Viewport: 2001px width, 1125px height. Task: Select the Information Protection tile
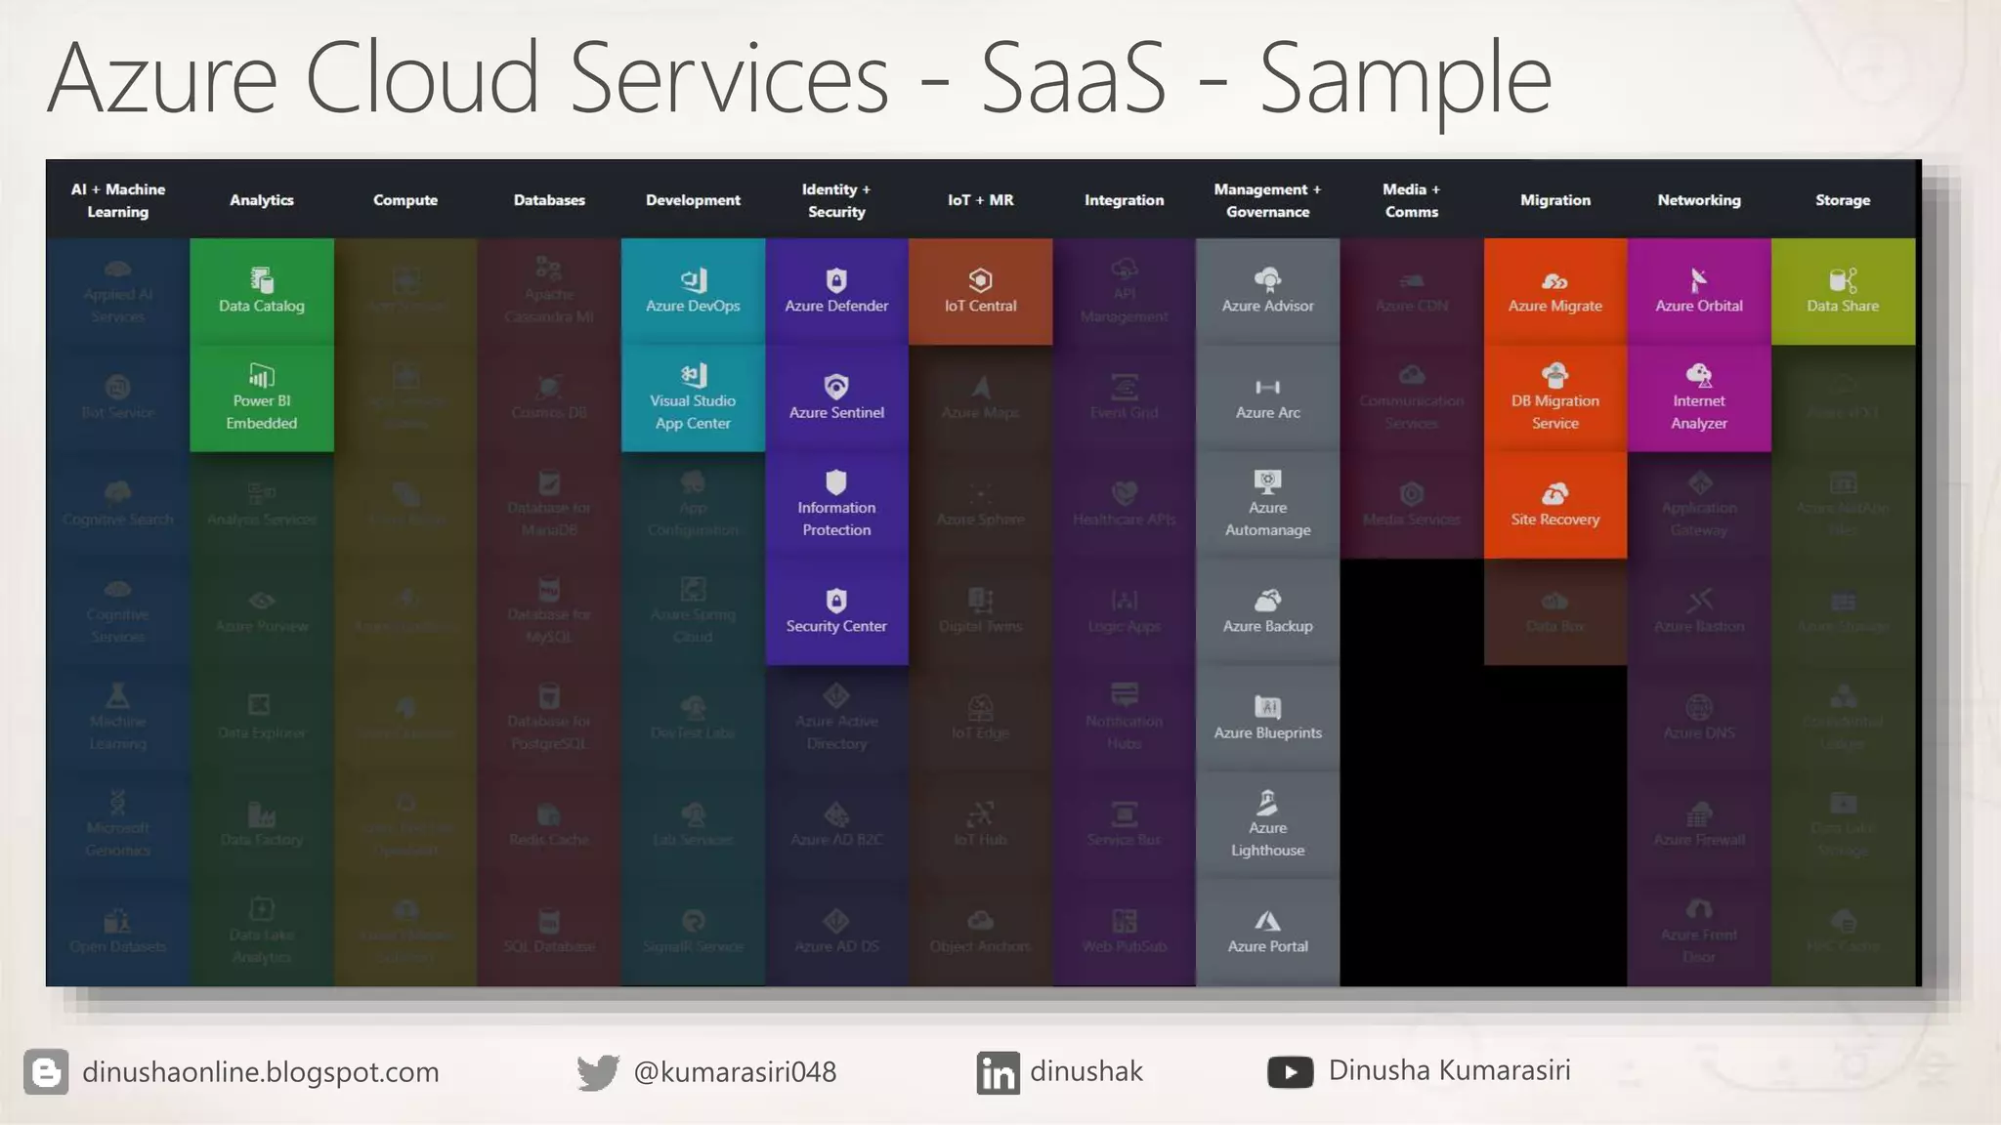click(836, 505)
